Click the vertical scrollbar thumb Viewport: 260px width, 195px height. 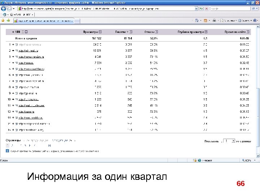258,117
